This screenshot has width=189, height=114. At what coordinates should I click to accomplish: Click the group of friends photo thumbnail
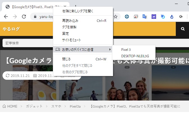pos(127,83)
